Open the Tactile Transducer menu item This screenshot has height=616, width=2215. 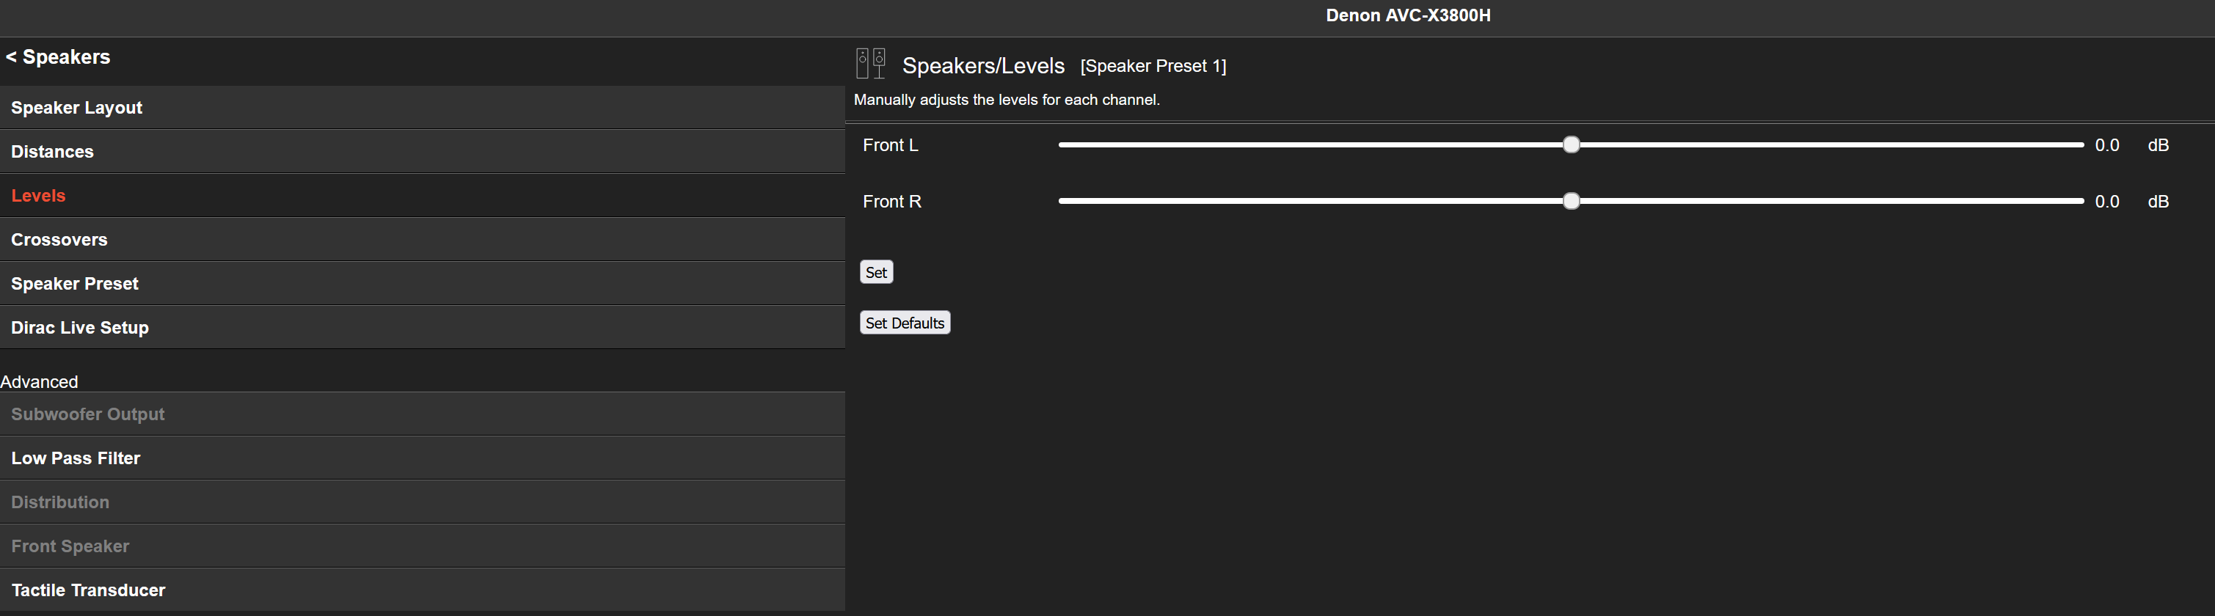(422, 590)
